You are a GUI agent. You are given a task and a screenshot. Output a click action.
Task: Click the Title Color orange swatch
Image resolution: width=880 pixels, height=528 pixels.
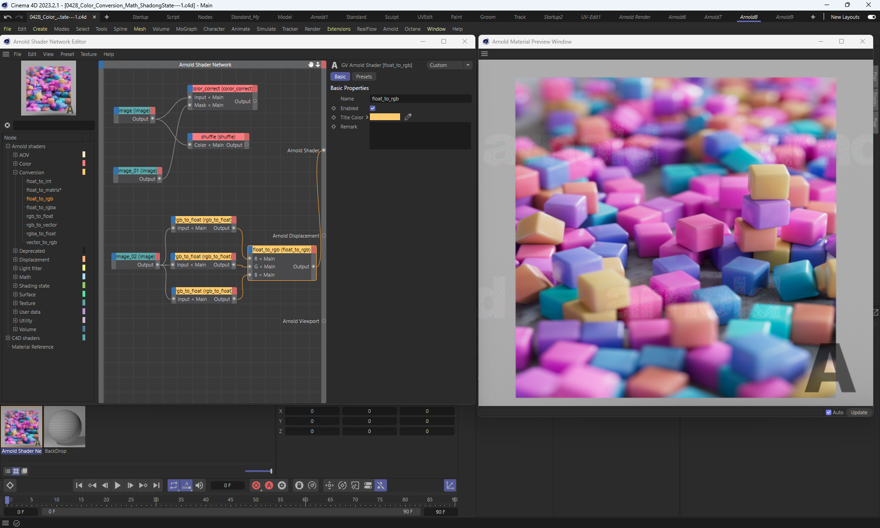click(x=385, y=117)
